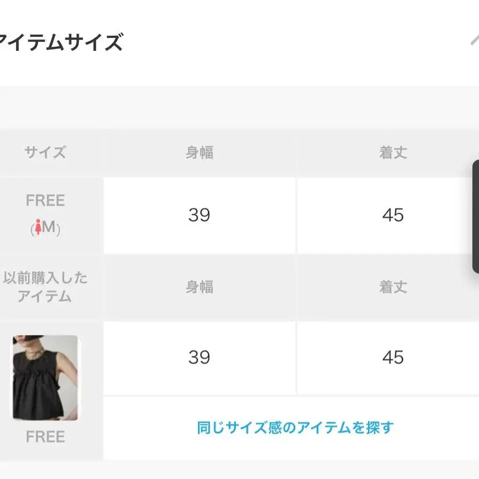Open 同じサイズ感のアイテムを探す link
479x479 pixels.
[295, 427]
